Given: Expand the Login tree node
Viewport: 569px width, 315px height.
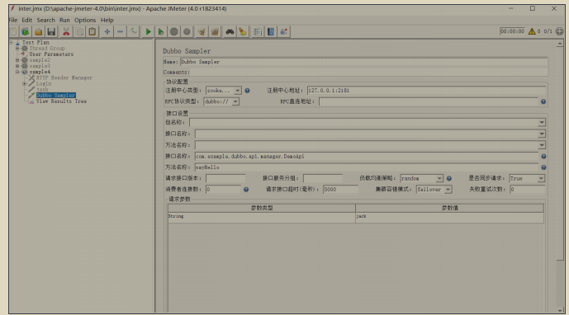Looking at the screenshot, I should coord(24,84).
